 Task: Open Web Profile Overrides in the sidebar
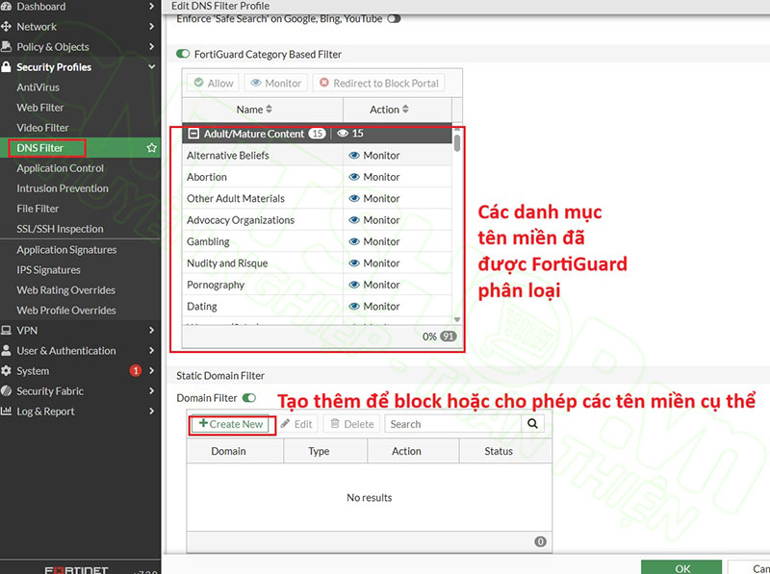pos(66,310)
